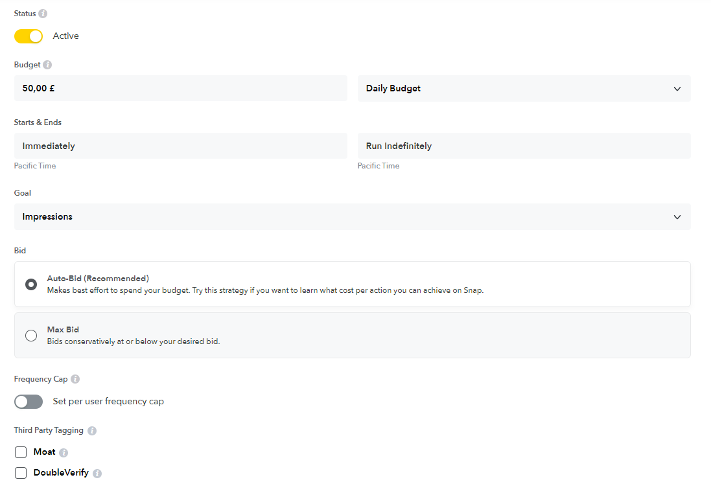
Task: Click the Immediately start time field
Action: [x=180, y=146]
